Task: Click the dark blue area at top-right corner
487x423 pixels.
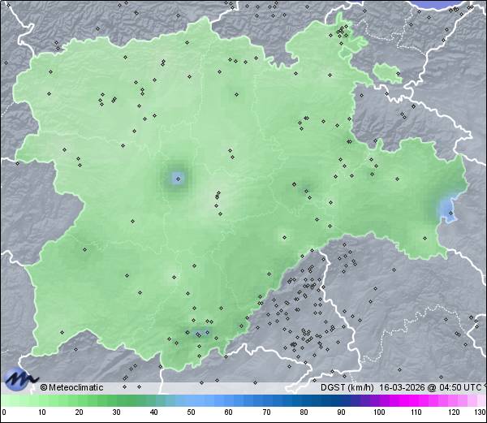Action: coord(449,4)
